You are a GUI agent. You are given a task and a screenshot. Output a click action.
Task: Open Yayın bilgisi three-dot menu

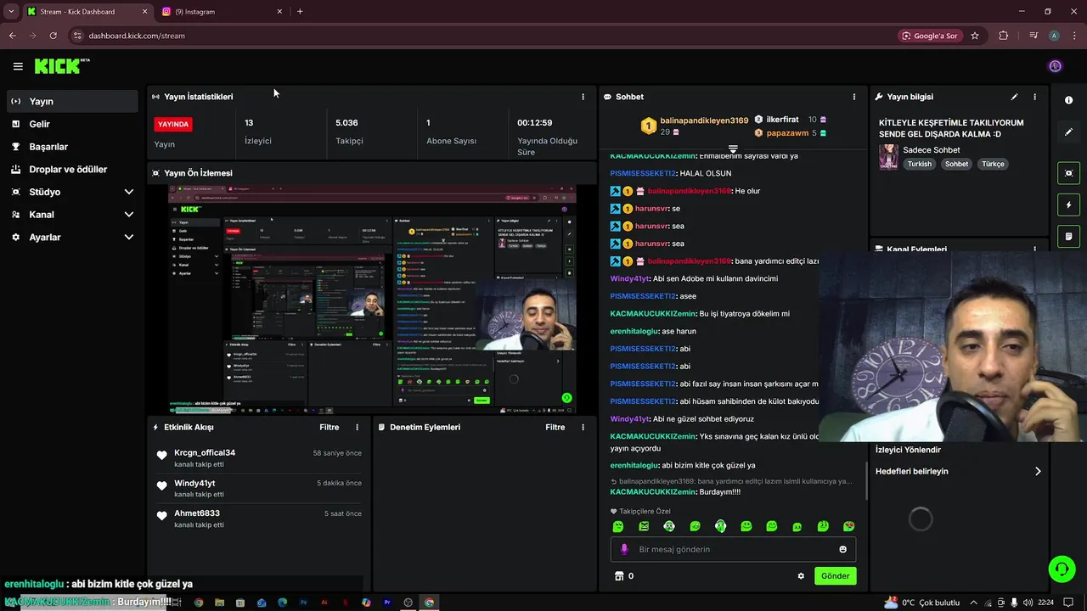pos(1034,97)
